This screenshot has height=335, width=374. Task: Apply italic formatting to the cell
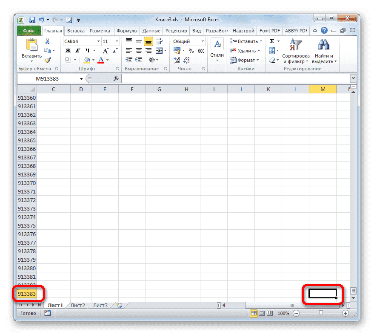78,50
